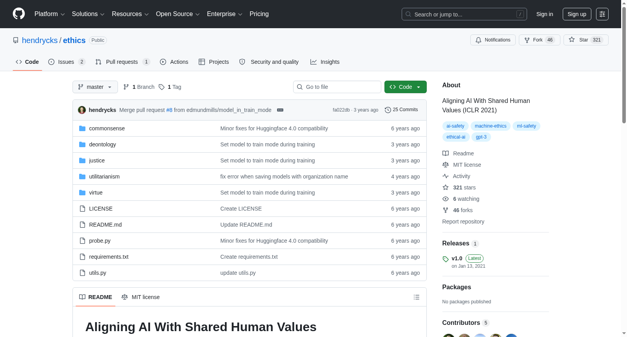The width and height of the screenshot is (627, 337).
Task: Open the hendrycks owner link
Action: [x=40, y=40]
